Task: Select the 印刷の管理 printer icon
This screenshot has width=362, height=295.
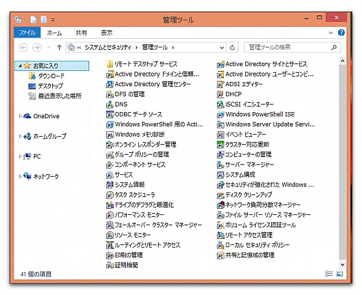Action: [x=110, y=255]
